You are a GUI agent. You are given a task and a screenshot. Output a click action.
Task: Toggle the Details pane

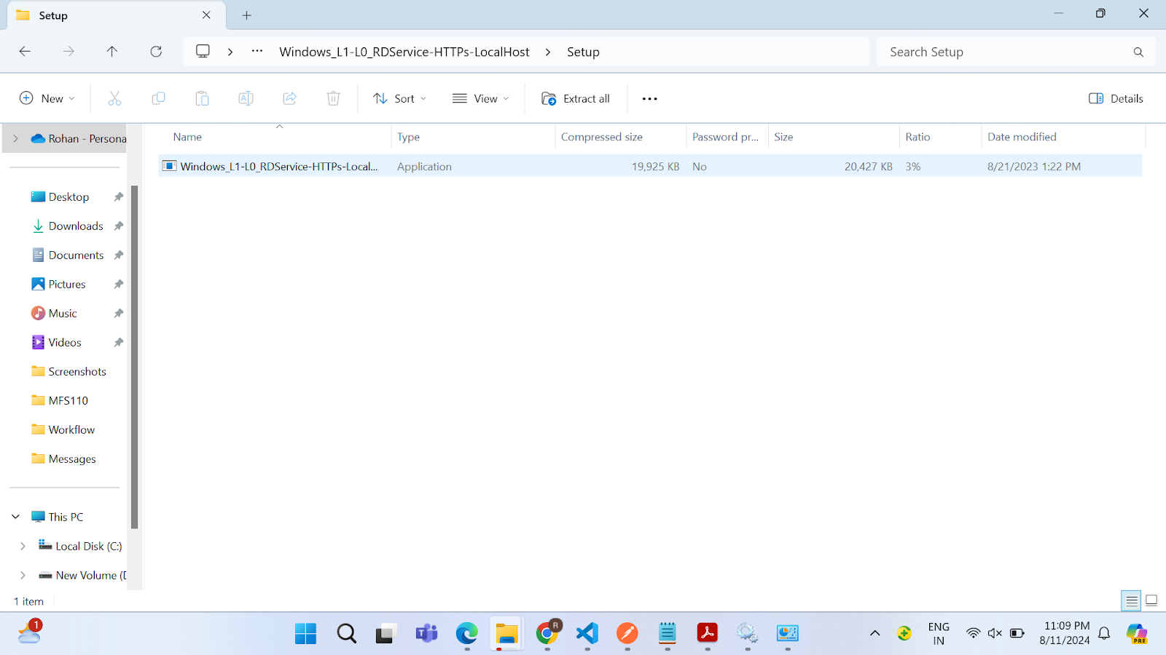click(1116, 98)
